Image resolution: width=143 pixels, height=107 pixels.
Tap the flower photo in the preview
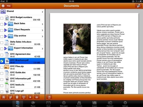coord(110,88)
